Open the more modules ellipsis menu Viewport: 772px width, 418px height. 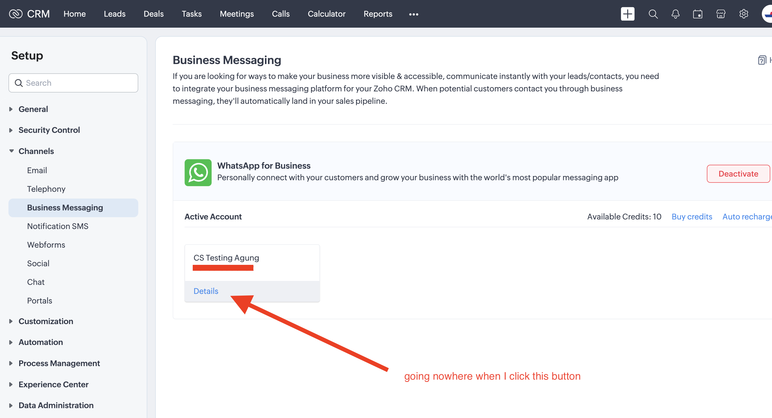click(414, 14)
